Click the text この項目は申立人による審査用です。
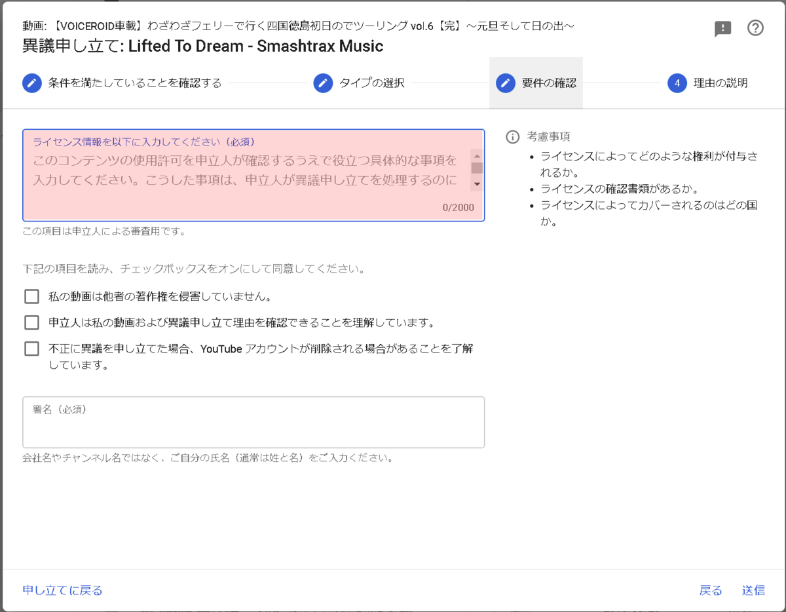Screen dimensions: 786x612 104,231
